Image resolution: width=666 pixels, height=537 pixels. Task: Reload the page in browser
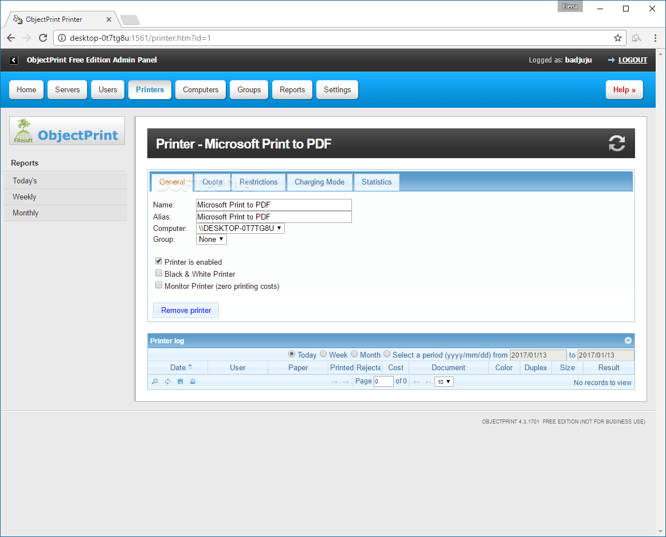pos(43,38)
